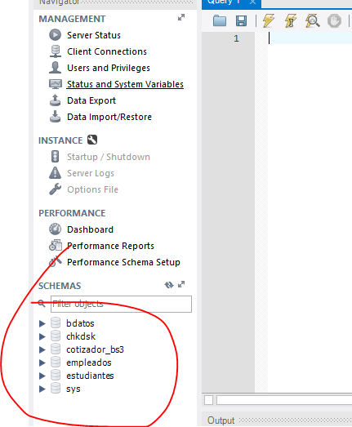Screen dimensions: 352x427
Task: Click the Users and Privileges person icon
Action: coord(55,68)
